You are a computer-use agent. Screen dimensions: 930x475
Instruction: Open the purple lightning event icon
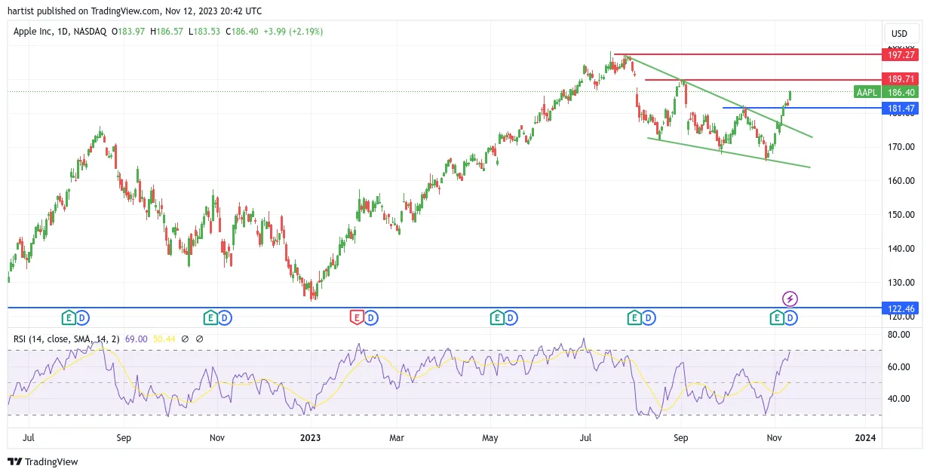(x=790, y=299)
